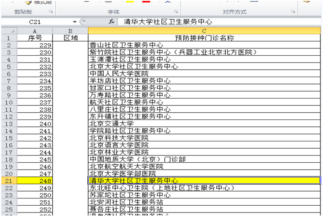
Task: Open the 对齐方式 group dialog launcher
Action: coord(293,12)
